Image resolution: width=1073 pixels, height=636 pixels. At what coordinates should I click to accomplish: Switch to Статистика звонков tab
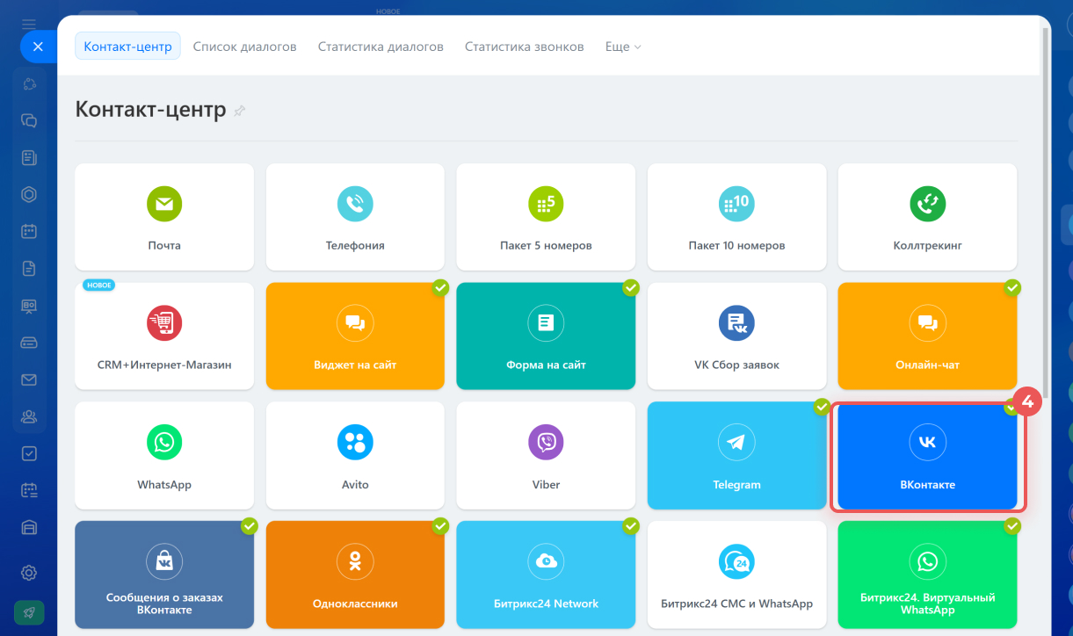pyautogui.click(x=524, y=47)
